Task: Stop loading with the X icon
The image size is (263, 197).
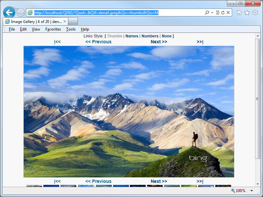Action: [228, 12]
